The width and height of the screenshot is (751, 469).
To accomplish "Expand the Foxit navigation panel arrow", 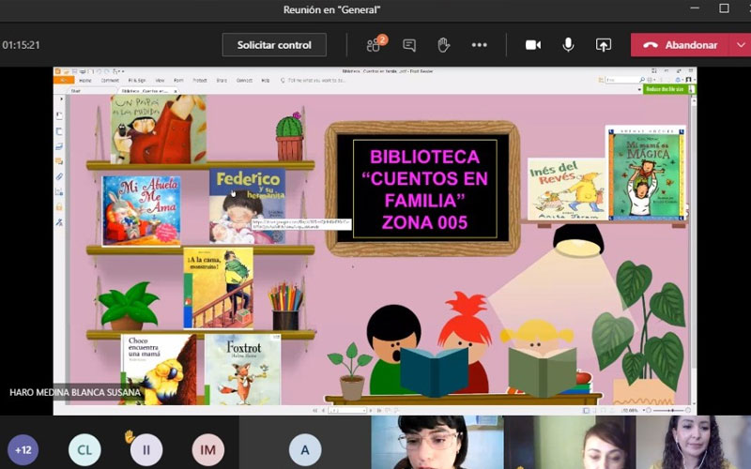I will 61,99.
